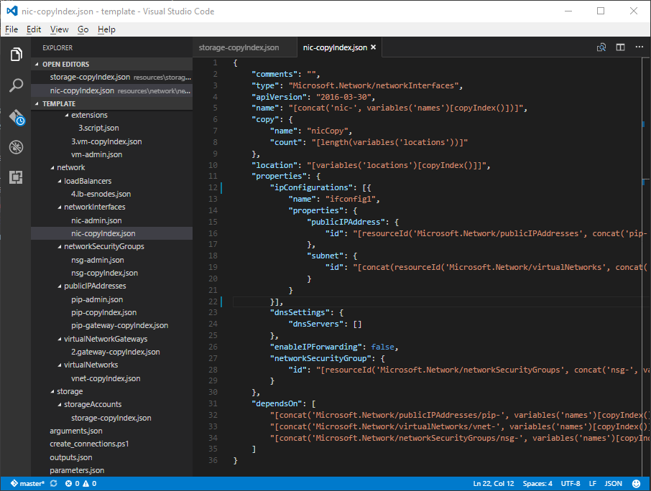651x491 pixels.
Task: Click the synchronize changes icon in status bar
Action: 54,484
